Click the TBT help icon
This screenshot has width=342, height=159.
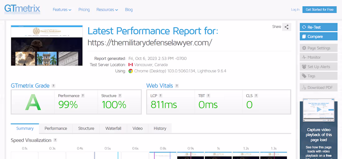click(208, 96)
